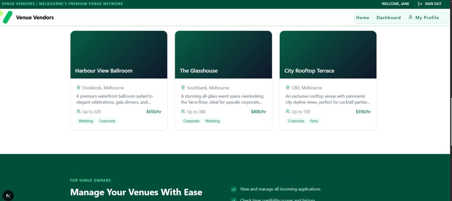The image size is (452, 201).
Task: Click the Corporate tag on City Rooftop Terrace
Action: pos(296,121)
